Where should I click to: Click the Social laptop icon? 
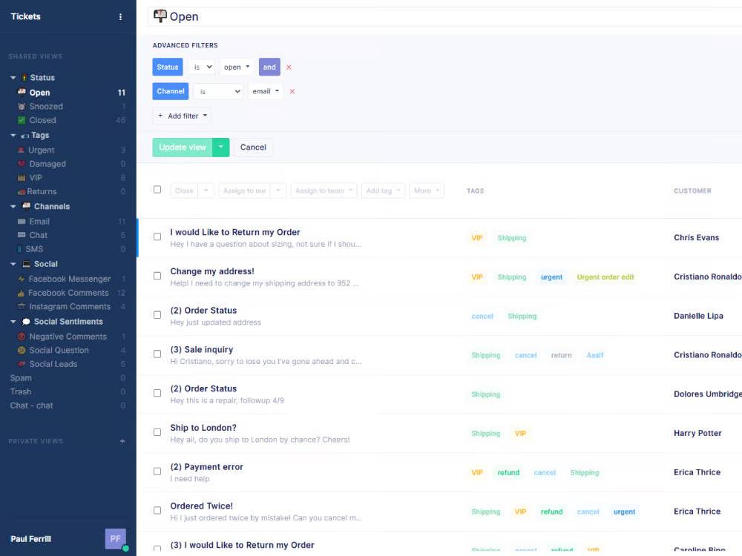click(x=26, y=264)
